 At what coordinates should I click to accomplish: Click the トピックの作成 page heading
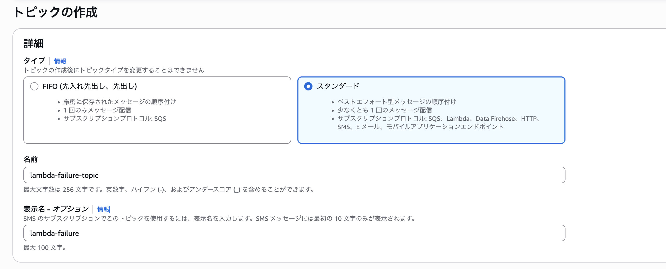pyautogui.click(x=56, y=12)
